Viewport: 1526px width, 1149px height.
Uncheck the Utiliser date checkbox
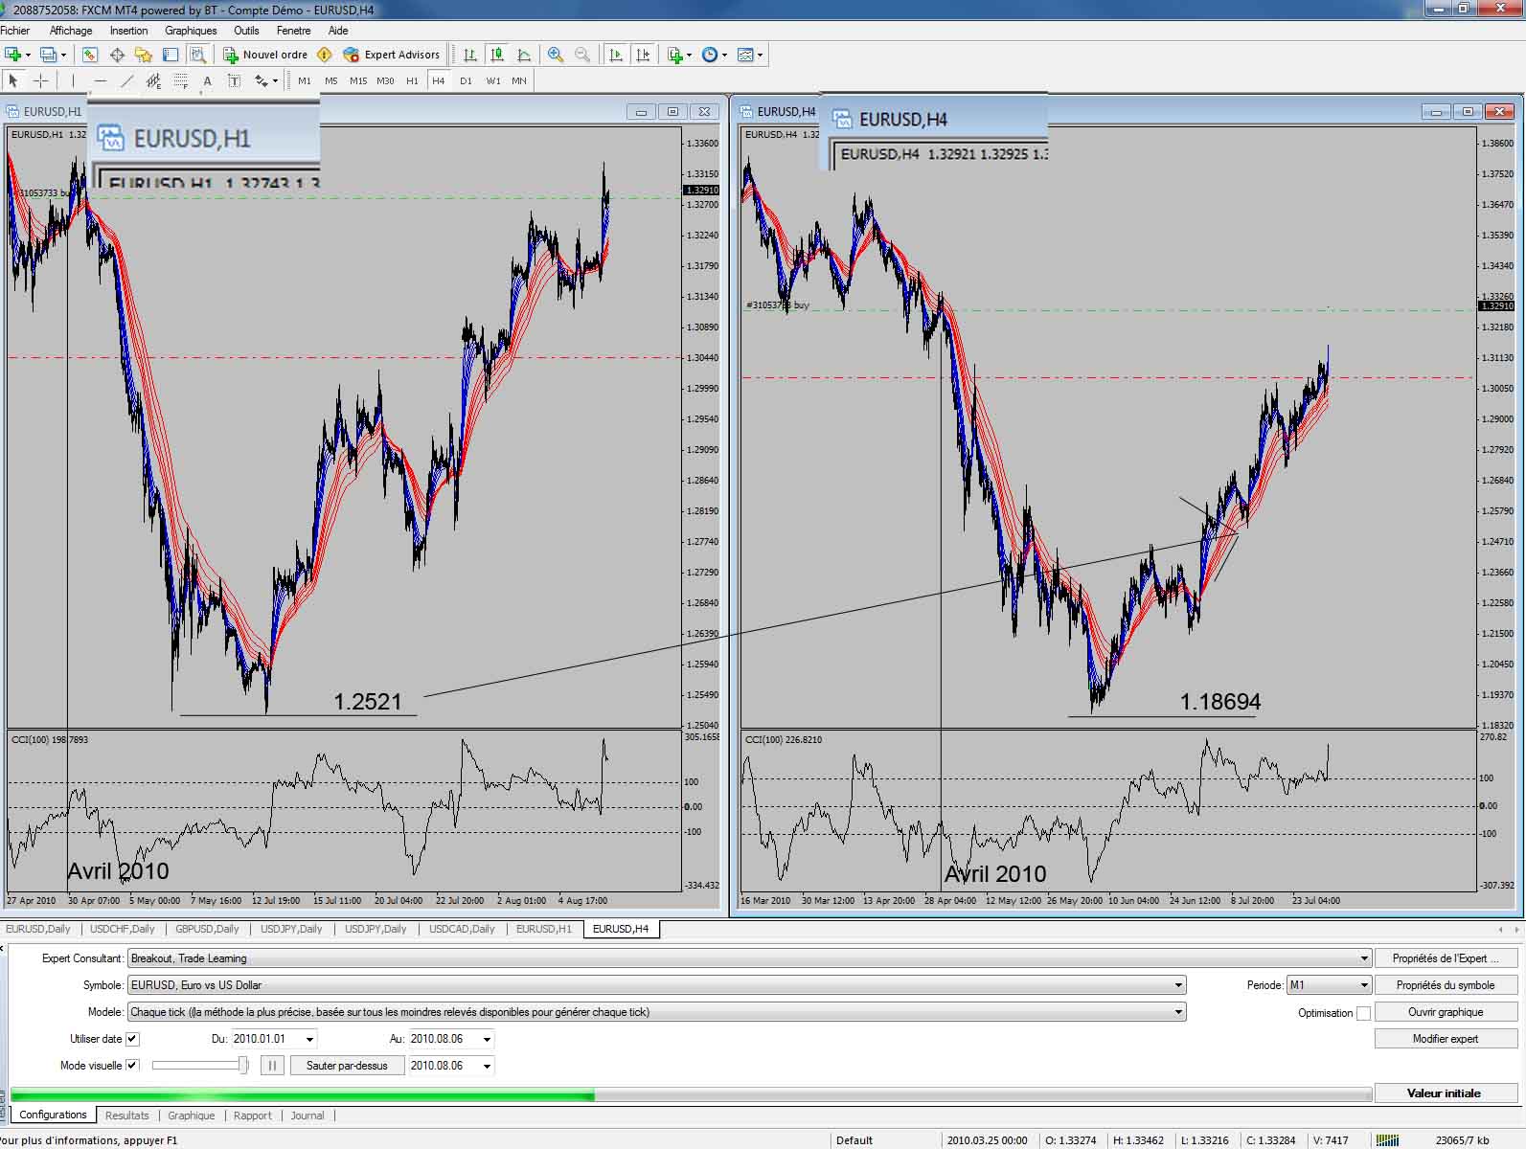pos(133,1039)
